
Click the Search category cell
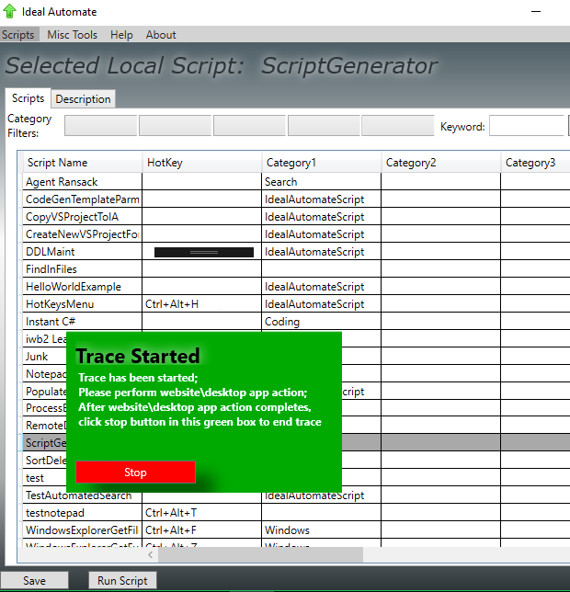click(x=321, y=182)
